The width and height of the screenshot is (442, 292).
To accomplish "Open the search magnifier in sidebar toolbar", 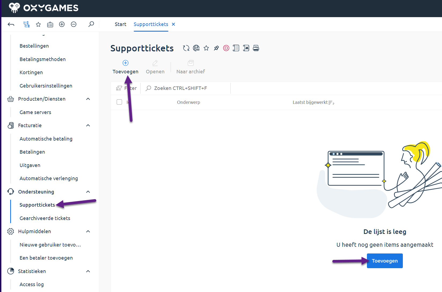I will click(x=91, y=24).
